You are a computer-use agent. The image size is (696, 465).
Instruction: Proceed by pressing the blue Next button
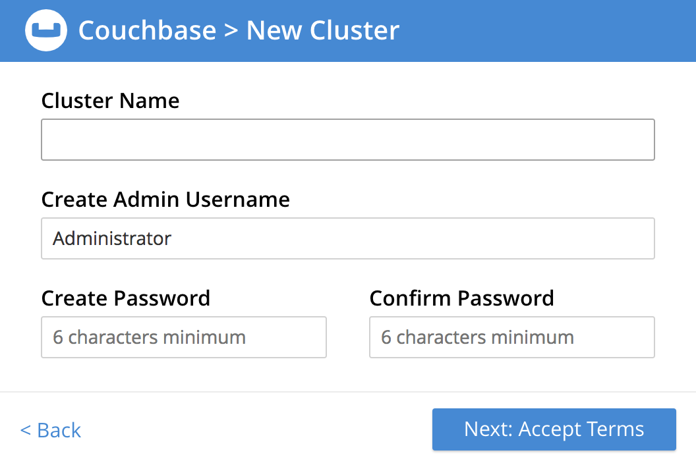(x=554, y=429)
